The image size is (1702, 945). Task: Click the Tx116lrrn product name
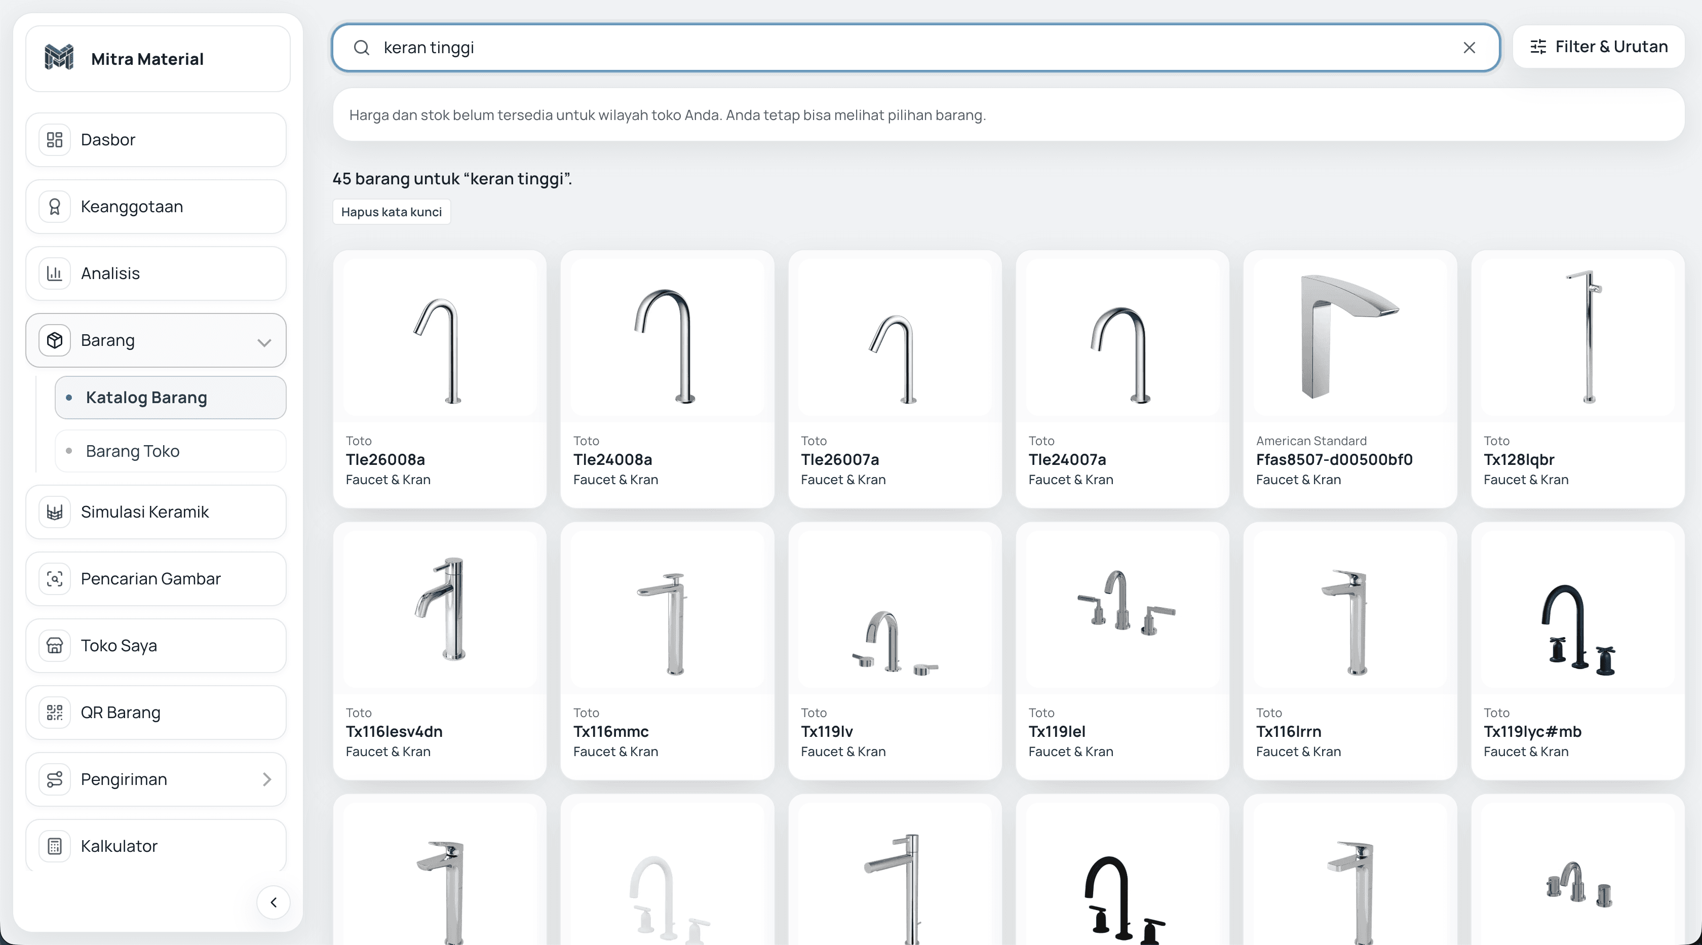click(x=1288, y=731)
